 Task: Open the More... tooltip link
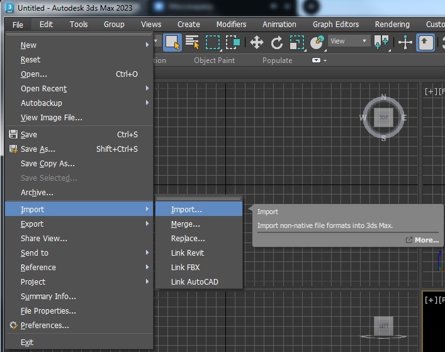point(425,240)
